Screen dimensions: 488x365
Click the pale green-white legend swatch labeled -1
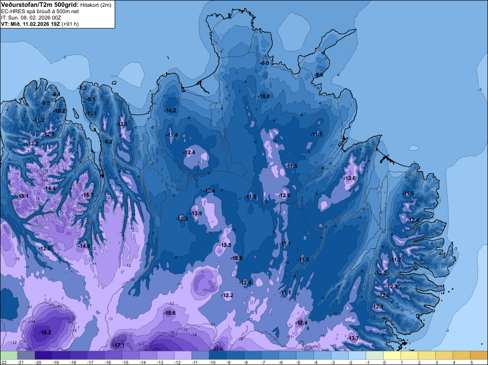point(375,355)
